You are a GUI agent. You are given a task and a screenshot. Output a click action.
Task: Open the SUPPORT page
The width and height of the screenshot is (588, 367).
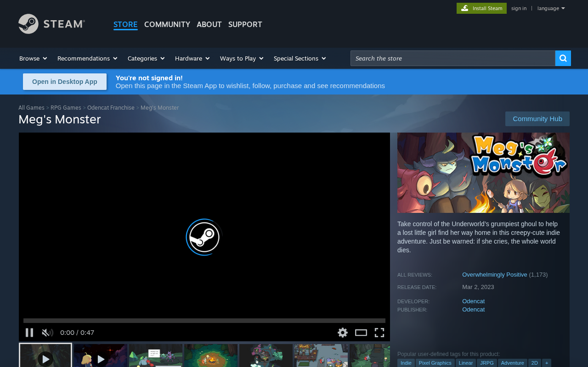pyautogui.click(x=245, y=24)
